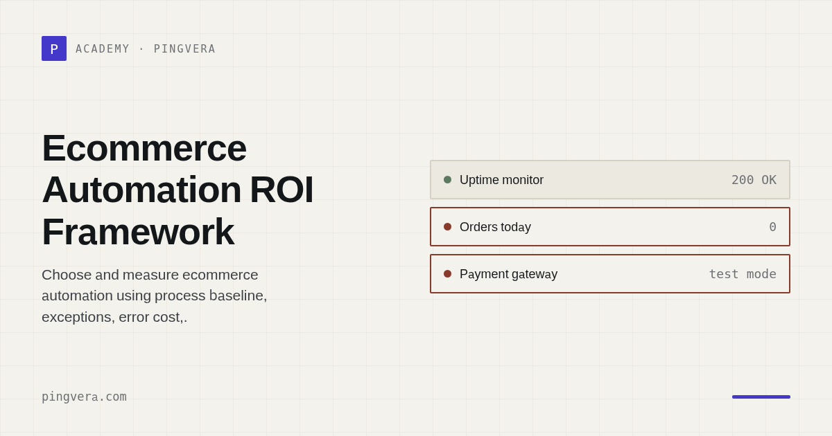
Task: Select the Payment gateway card
Action: pos(610,274)
